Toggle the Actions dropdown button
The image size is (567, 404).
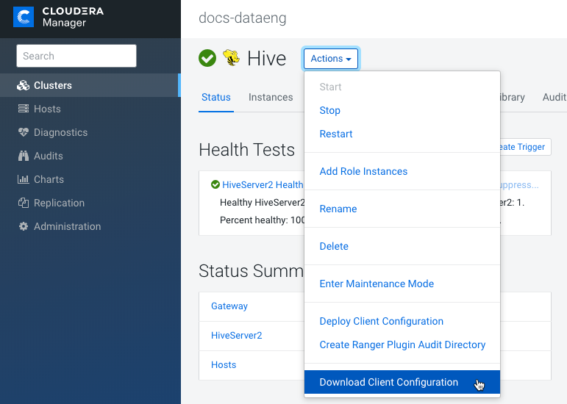click(330, 59)
